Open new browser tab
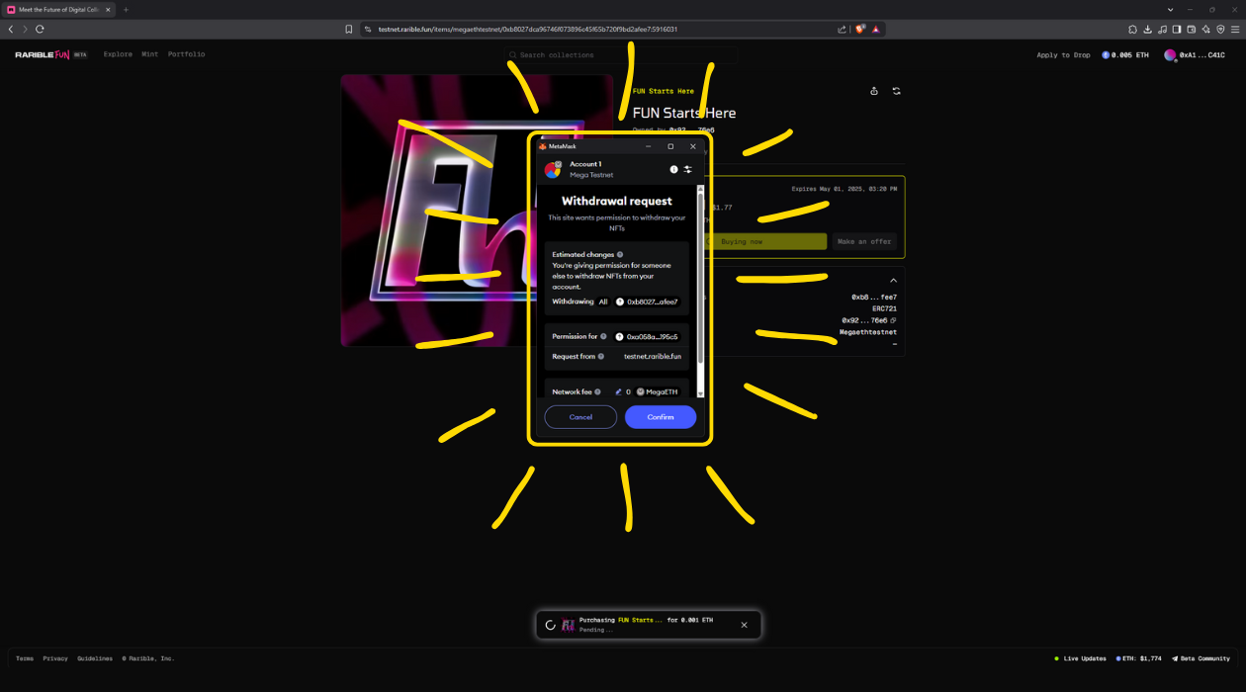Image resolution: width=1246 pixels, height=692 pixels. coord(126,9)
